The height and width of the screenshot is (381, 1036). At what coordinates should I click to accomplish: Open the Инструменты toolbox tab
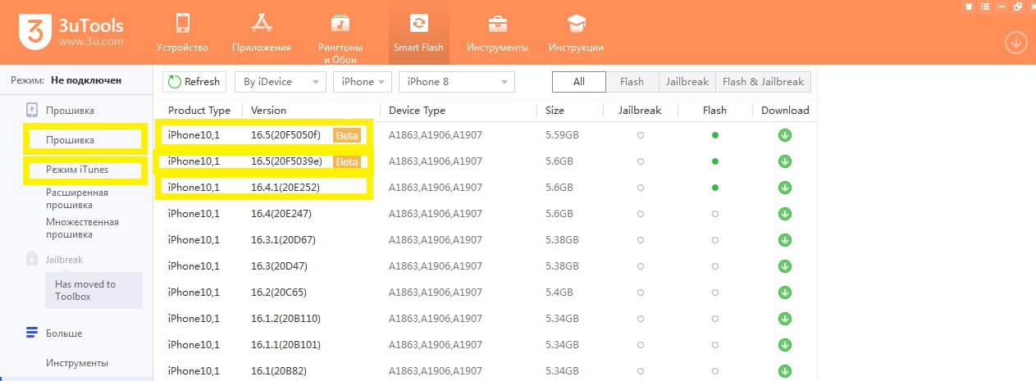pyautogui.click(x=497, y=34)
